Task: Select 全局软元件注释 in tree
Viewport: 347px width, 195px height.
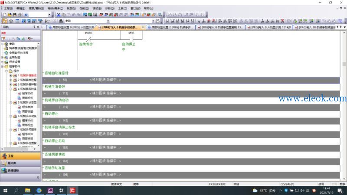Action: point(19,53)
